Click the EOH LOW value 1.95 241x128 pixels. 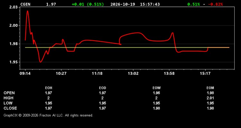[x=49, y=103]
